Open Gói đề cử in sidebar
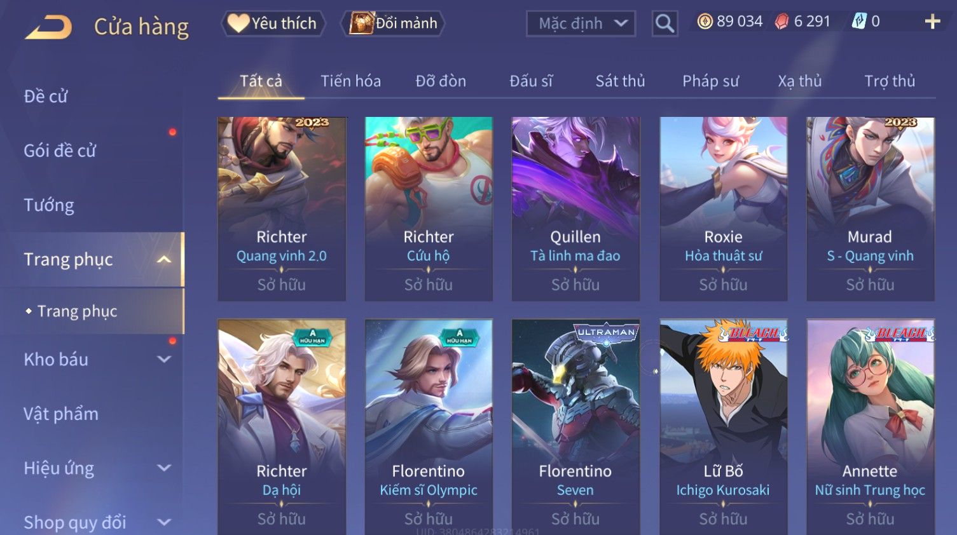The image size is (957, 535). 60,151
